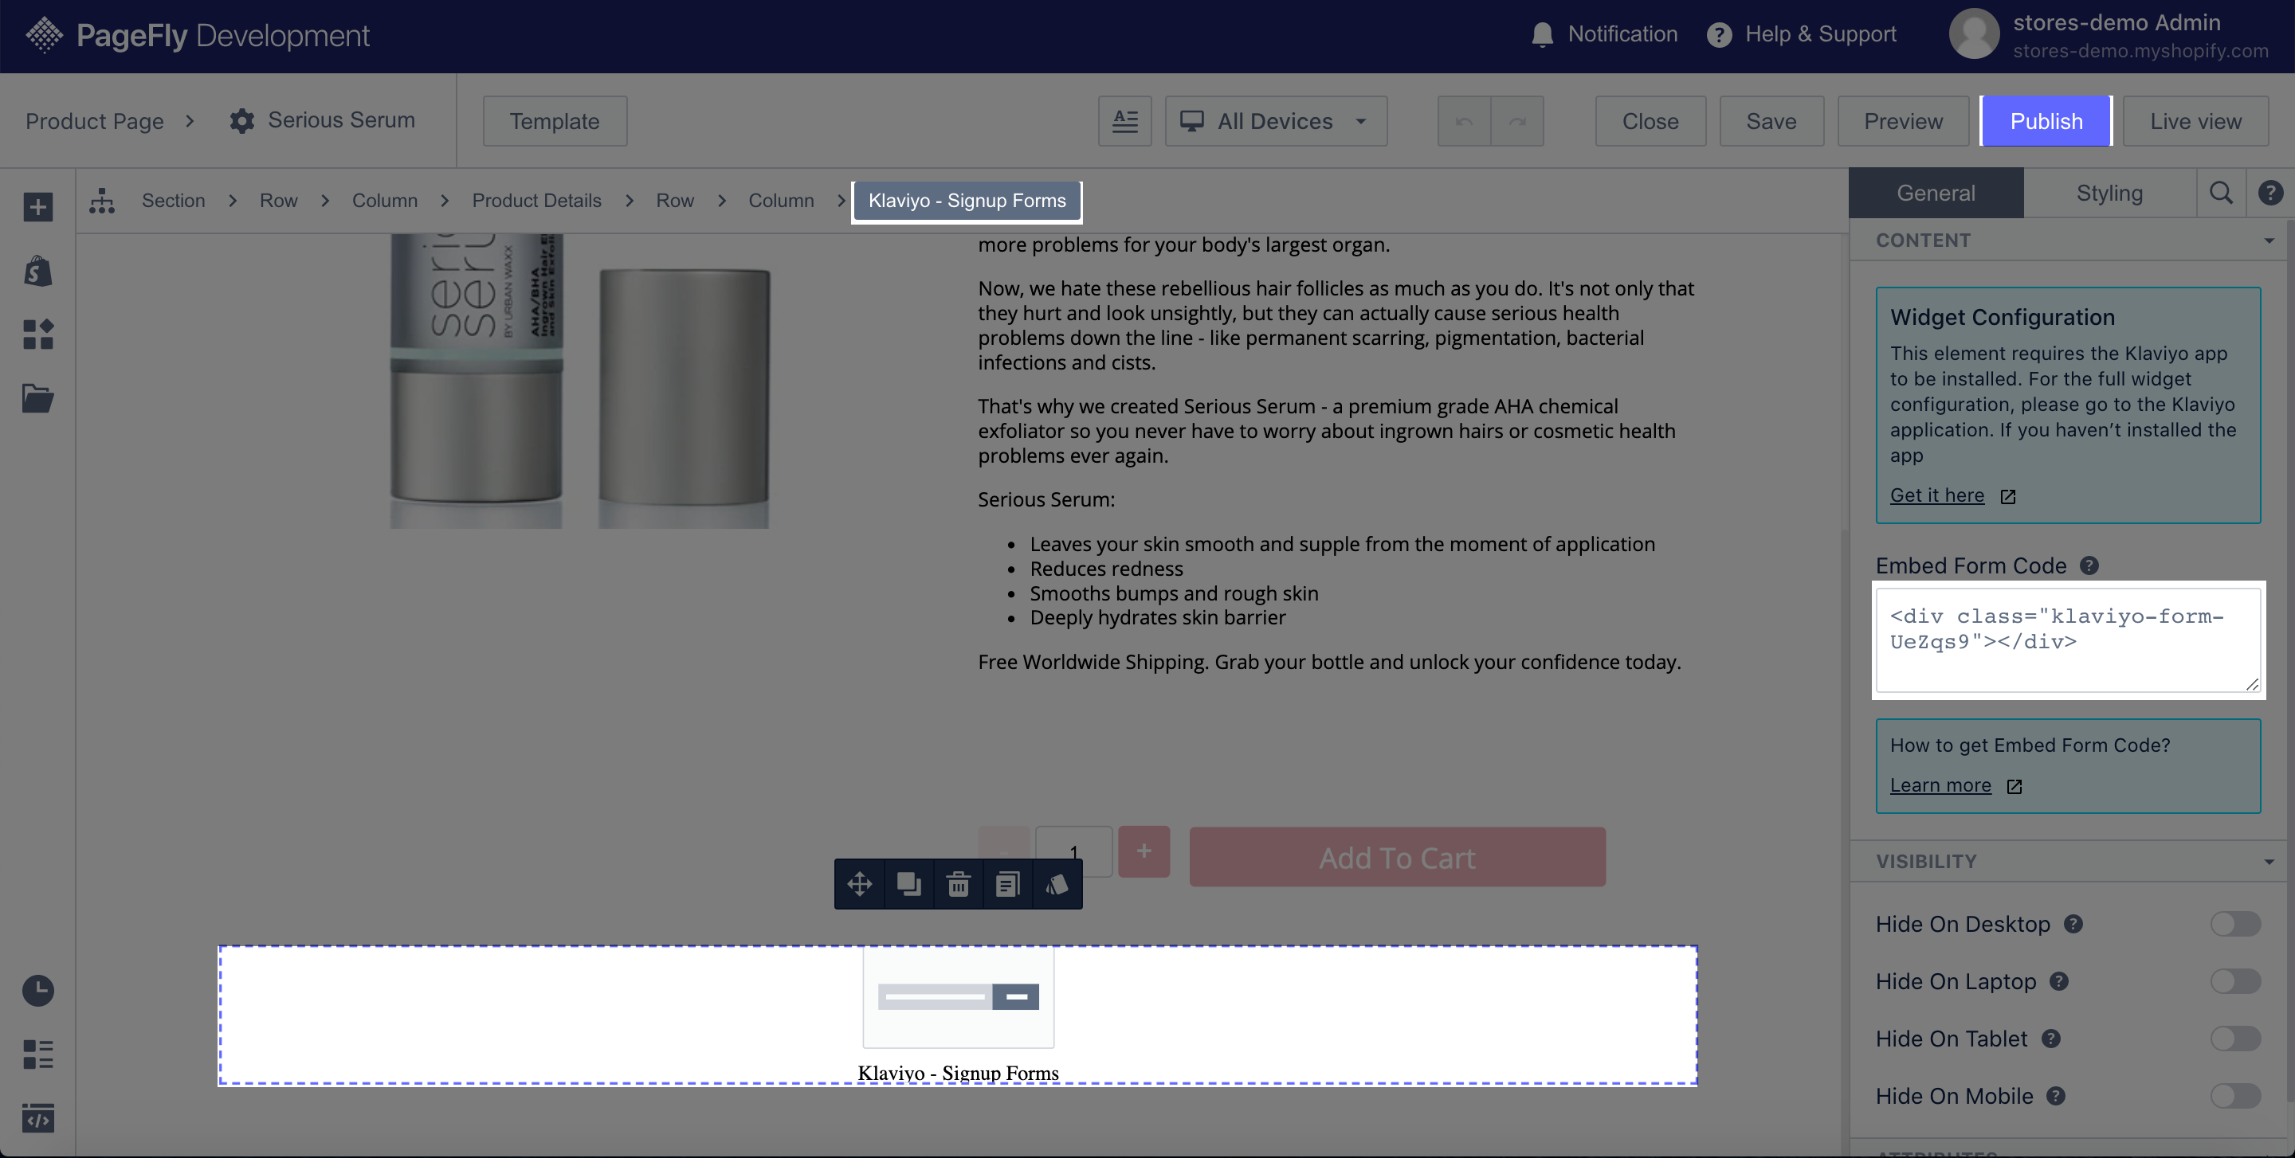2295x1158 pixels.
Task: Open the saved sections folder icon
Action: [x=37, y=398]
